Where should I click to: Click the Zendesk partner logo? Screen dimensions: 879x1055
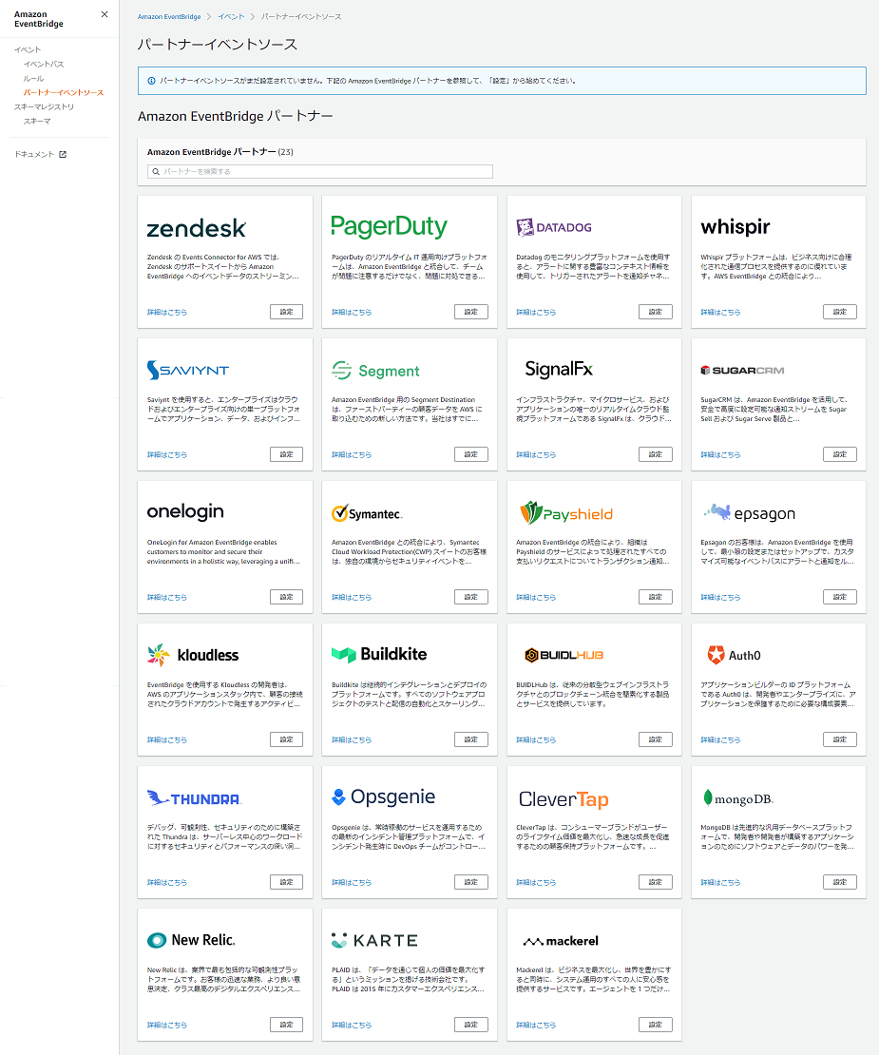click(x=194, y=226)
